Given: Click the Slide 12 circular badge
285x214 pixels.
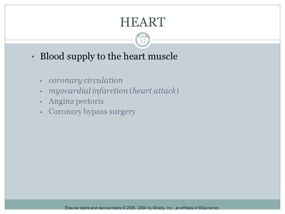Looking at the screenshot, I should (143, 40).
